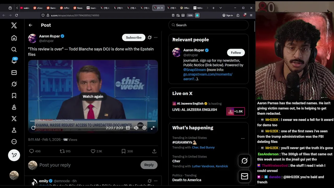Open account avatar at sidebar bottom
The width and height of the screenshot is (334, 188).
(14, 175)
